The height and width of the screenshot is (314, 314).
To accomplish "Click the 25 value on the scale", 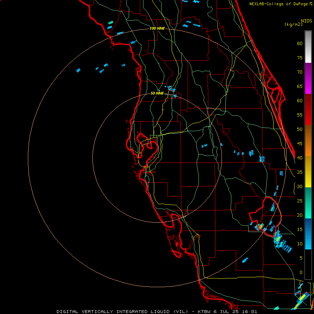I will [300, 201].
